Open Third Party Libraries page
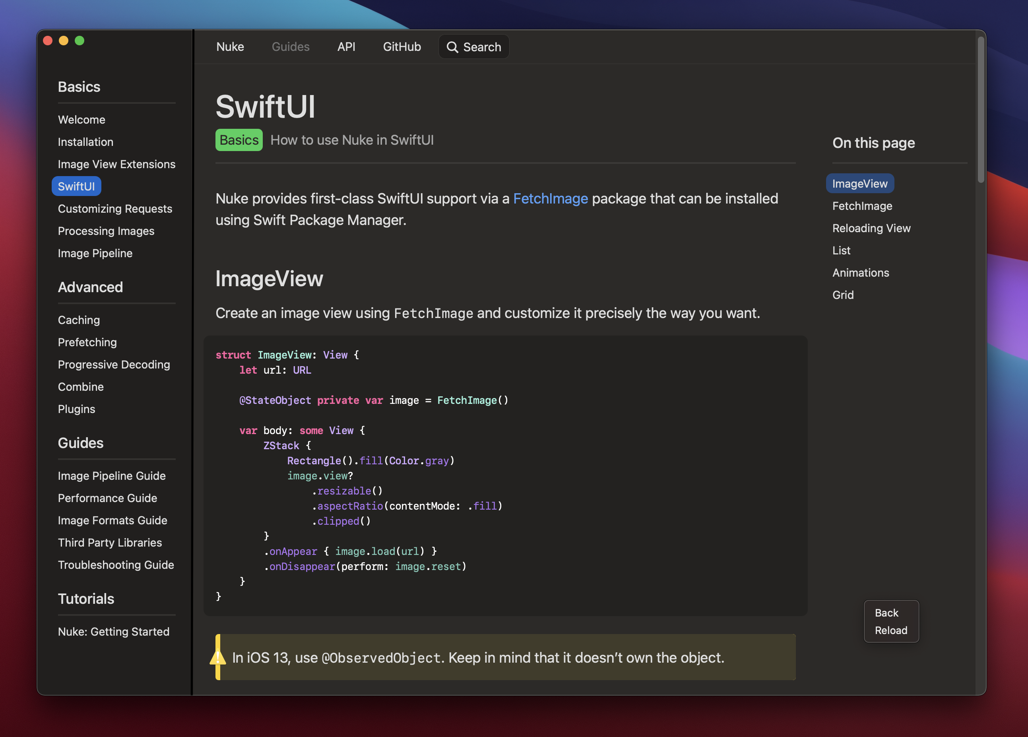Viewport: 1028px width, 737px height. pyautogui.click(x=110, y=543)
